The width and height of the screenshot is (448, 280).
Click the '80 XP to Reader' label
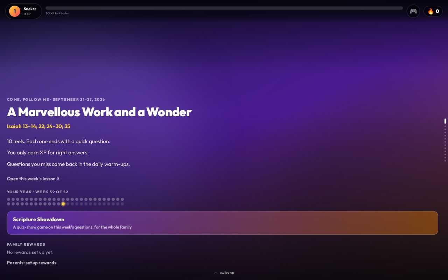[57, 13]
